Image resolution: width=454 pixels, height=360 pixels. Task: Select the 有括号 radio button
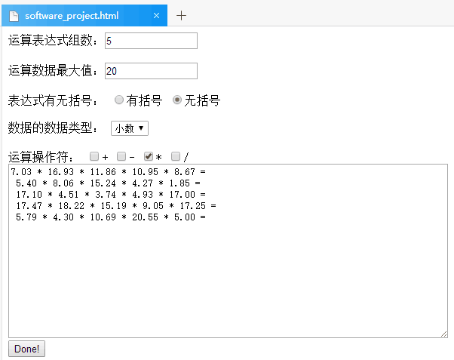(118, 100)
